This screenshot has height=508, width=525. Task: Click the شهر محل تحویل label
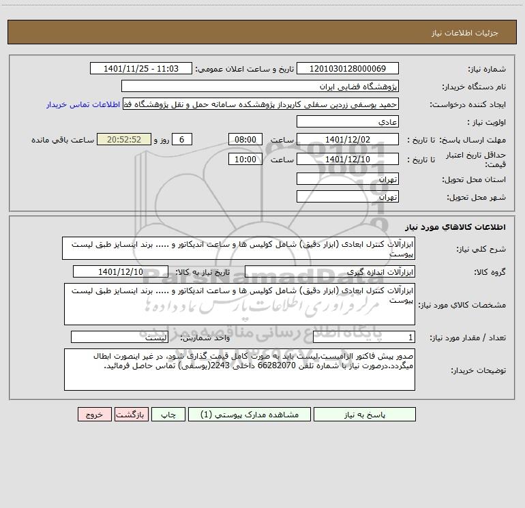[477, 198]
